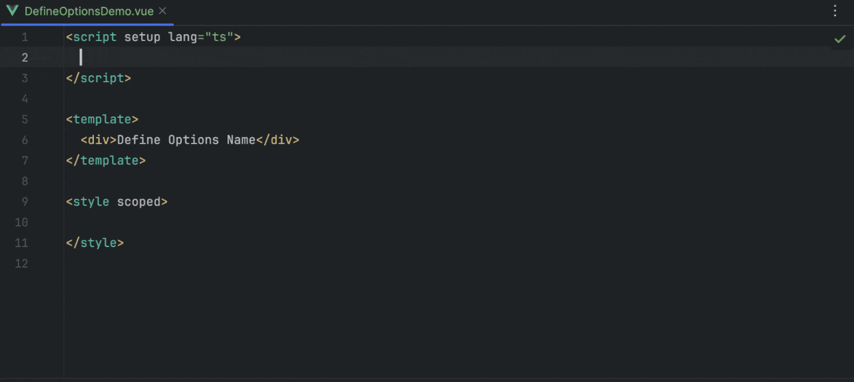Click the "setup" attribute on line 1

(142, 37)
